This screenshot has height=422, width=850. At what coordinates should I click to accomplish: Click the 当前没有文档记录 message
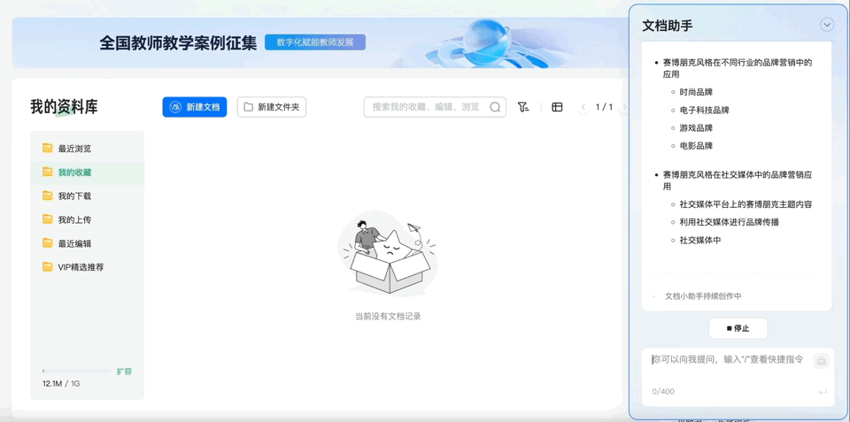pos(388,317)
